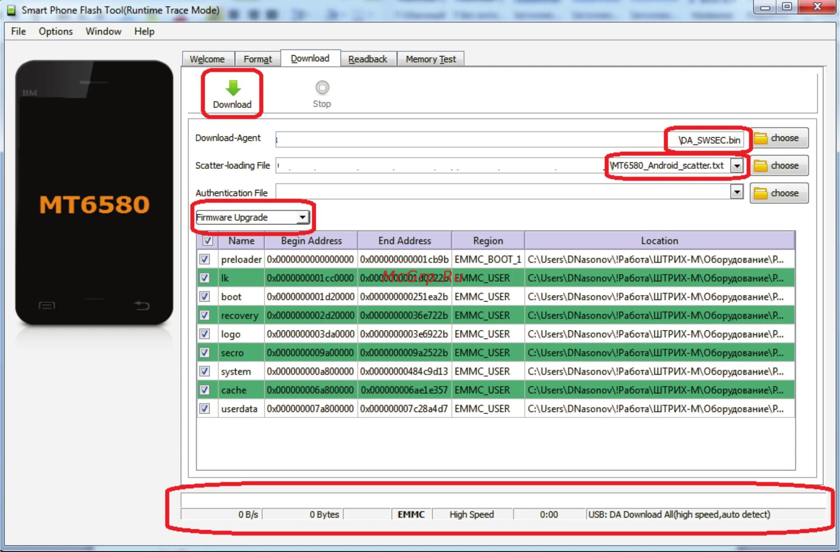Toggle the select-all checkbox in table header

[208, 241]
